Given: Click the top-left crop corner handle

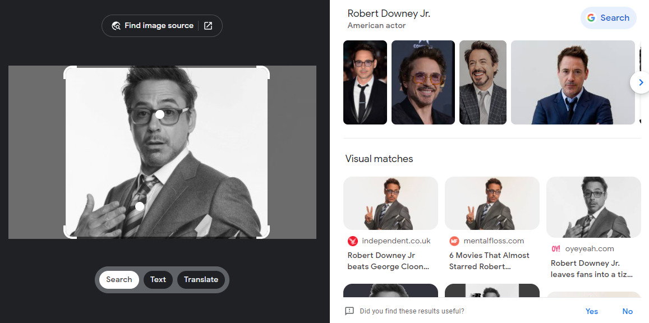Looking at the screenshot, I should coord(70,72).
